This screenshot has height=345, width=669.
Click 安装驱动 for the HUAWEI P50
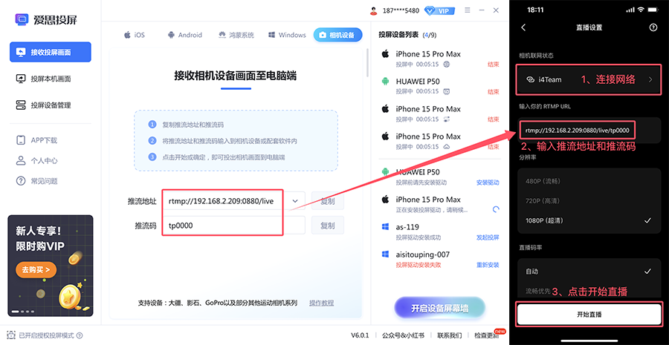tap(488, 183)
